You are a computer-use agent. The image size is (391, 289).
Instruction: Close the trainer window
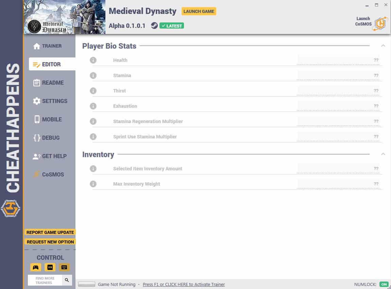point(386,5)
